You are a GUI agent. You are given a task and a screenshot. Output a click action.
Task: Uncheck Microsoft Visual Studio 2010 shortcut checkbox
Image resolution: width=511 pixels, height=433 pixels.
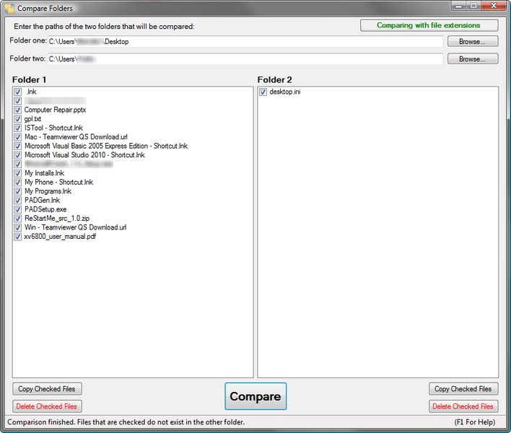[18, 155]
